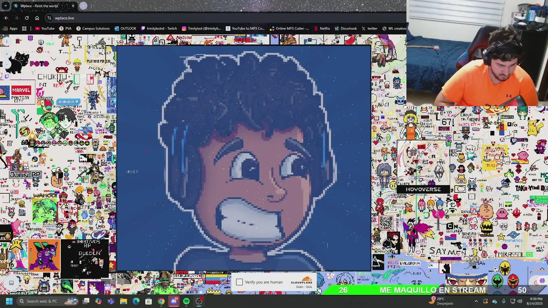Open the Cloudflare Privacy link

300,287
